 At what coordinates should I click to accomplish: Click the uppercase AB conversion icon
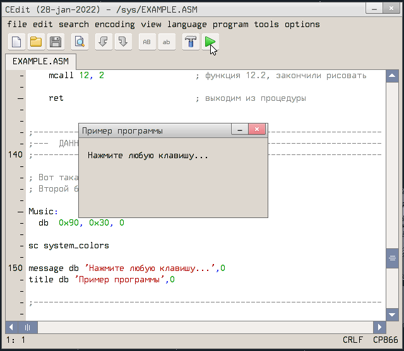pyautogui.click(x=147, y=42)
